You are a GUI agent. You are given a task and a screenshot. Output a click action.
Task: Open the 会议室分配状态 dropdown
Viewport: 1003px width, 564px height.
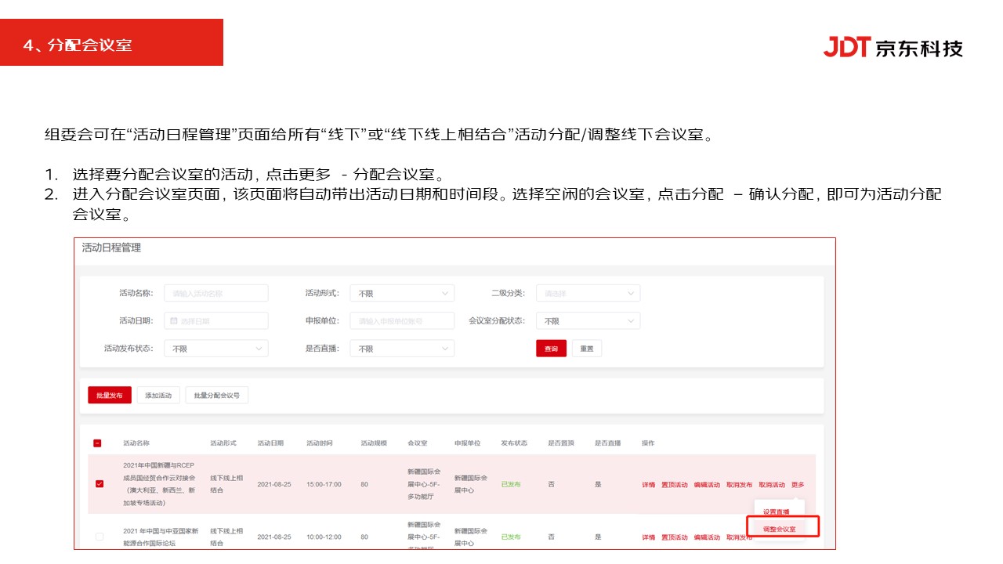588,321
